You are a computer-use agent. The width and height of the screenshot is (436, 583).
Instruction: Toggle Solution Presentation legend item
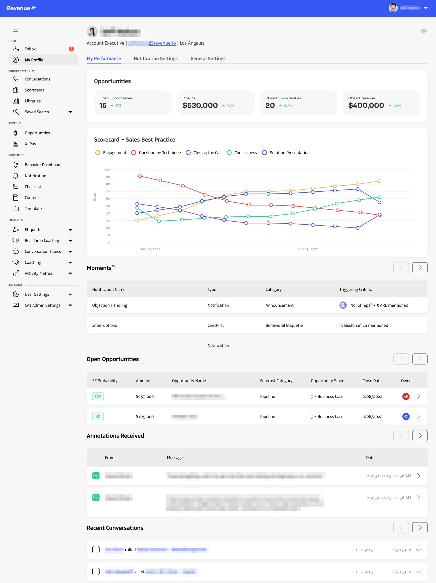(x=286, y=153)
